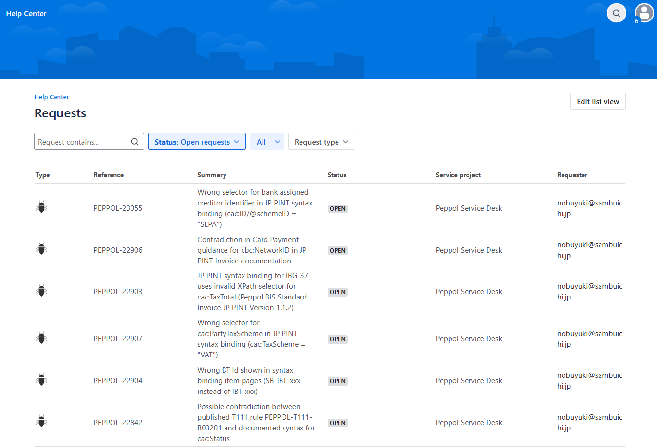Click the magnifier inside the request search box
657x448 pixels.
pos(135,142)
